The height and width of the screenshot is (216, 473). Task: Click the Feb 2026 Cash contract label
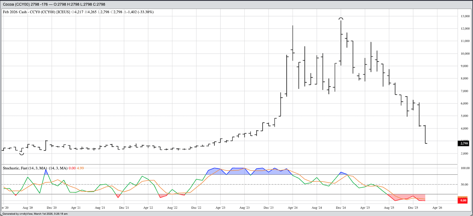point(15,12)
